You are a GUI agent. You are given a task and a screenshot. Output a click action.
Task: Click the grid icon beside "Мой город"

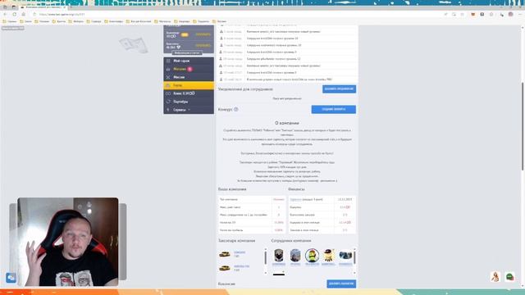(168, 61)
